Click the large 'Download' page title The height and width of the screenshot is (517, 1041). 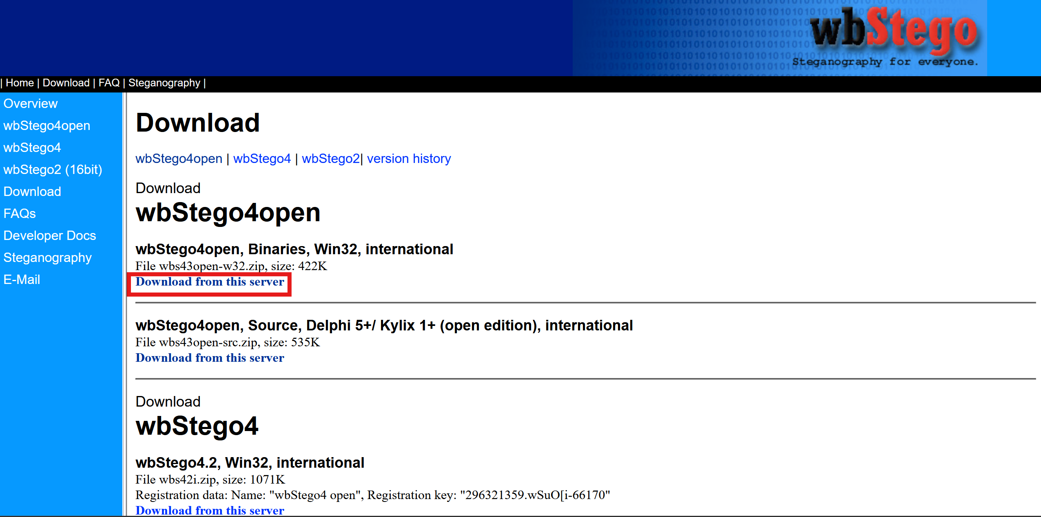pyautogui.click(x=198, y=123)
